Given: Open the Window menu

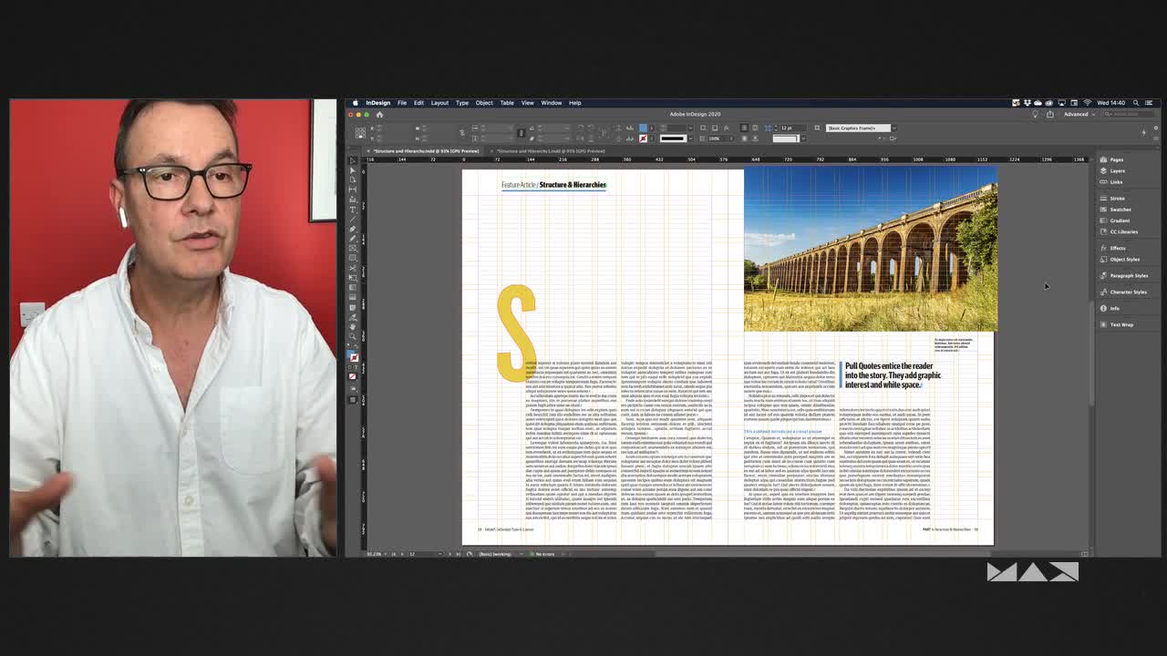Looking at the screenshot, I should (x=551, y=103).
